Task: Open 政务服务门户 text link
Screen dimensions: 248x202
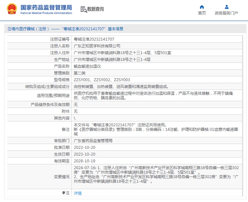Action: 226,13
